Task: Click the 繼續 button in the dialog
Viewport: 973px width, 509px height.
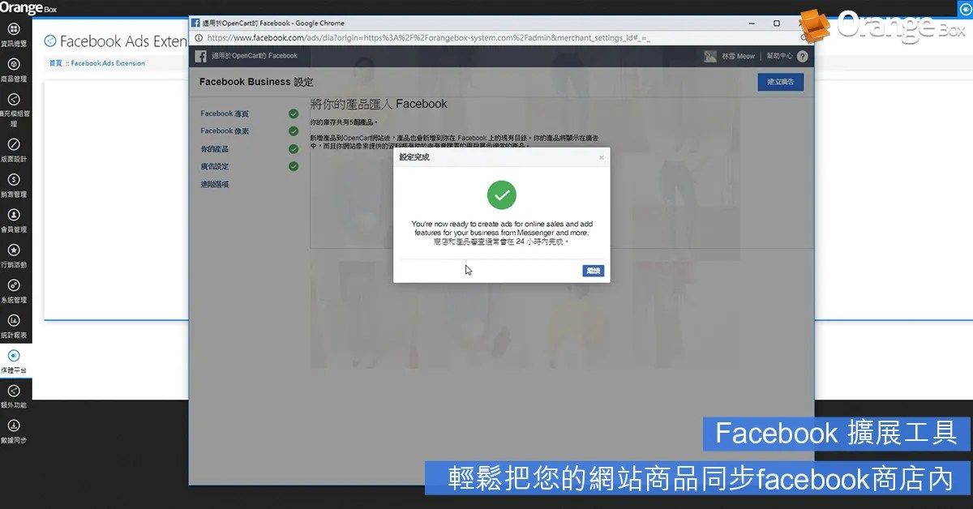Action: pos(594,271)
